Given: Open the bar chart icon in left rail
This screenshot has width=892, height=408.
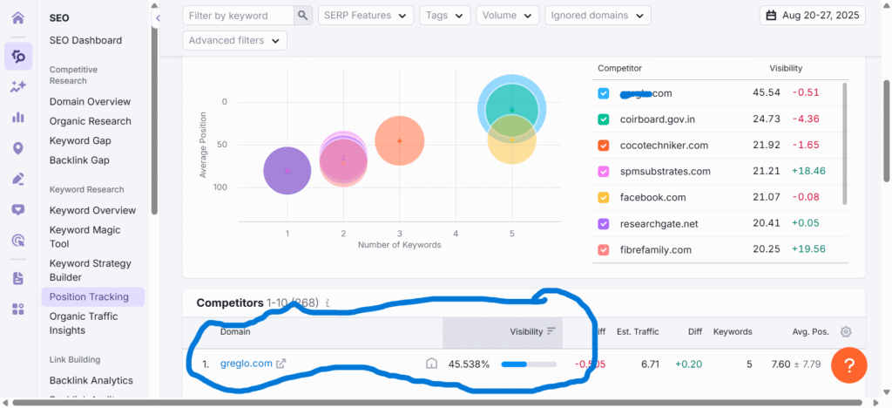Looking at the screenshot, I should tap(17, 117).
